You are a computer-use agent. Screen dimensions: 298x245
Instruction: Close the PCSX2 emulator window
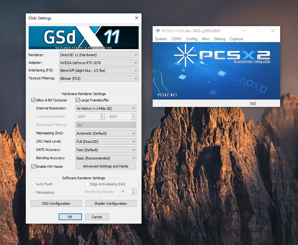click(273, 31)
